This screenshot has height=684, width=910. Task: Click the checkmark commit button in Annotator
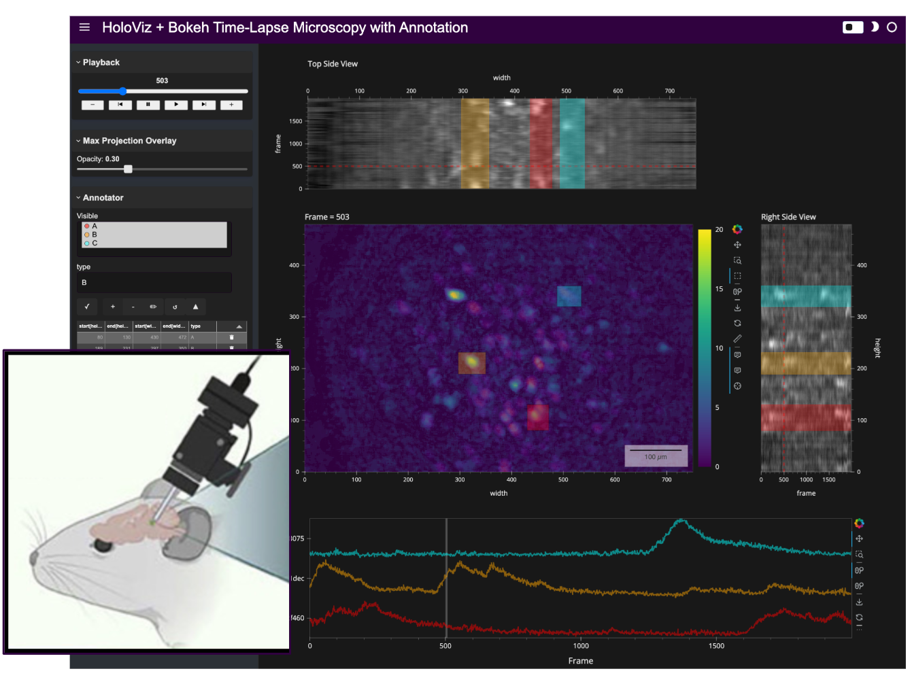coord(87,307)
